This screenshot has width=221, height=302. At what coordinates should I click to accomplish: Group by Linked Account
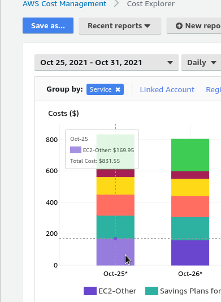point(167,89)
